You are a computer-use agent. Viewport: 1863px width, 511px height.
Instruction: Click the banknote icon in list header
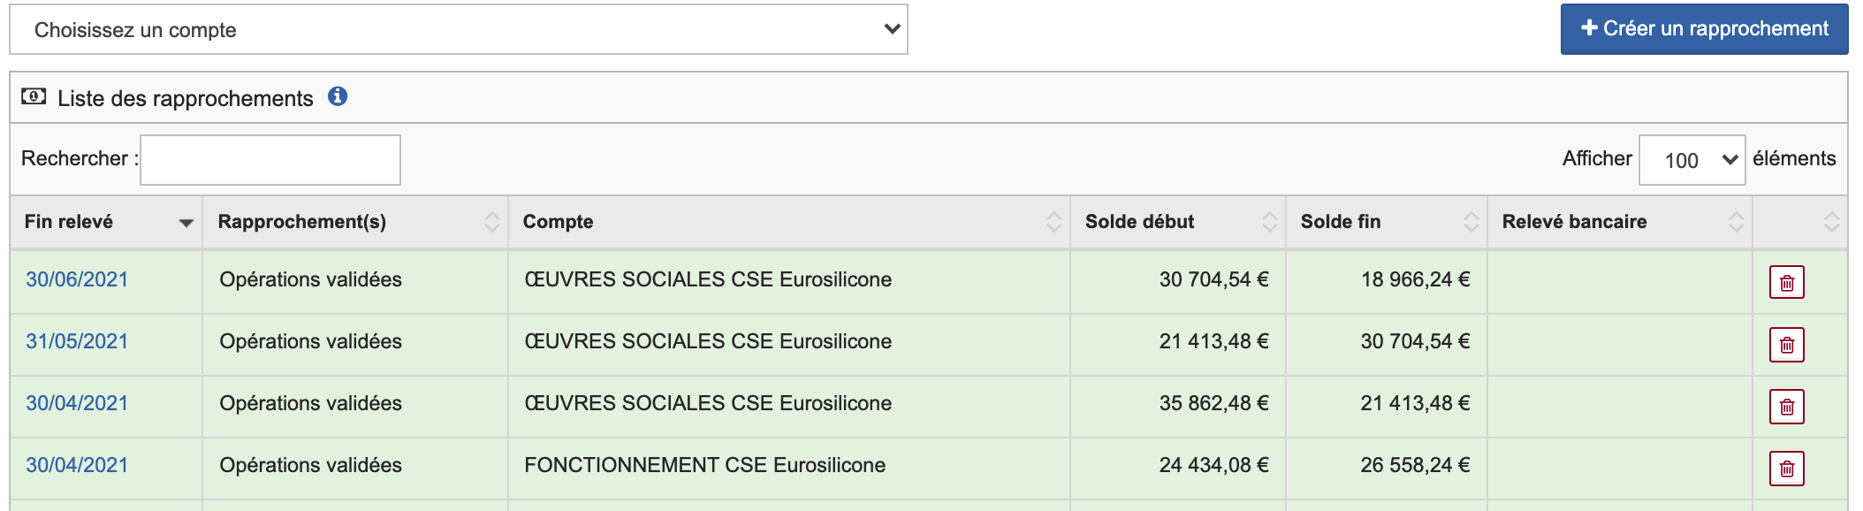(34, 96)
